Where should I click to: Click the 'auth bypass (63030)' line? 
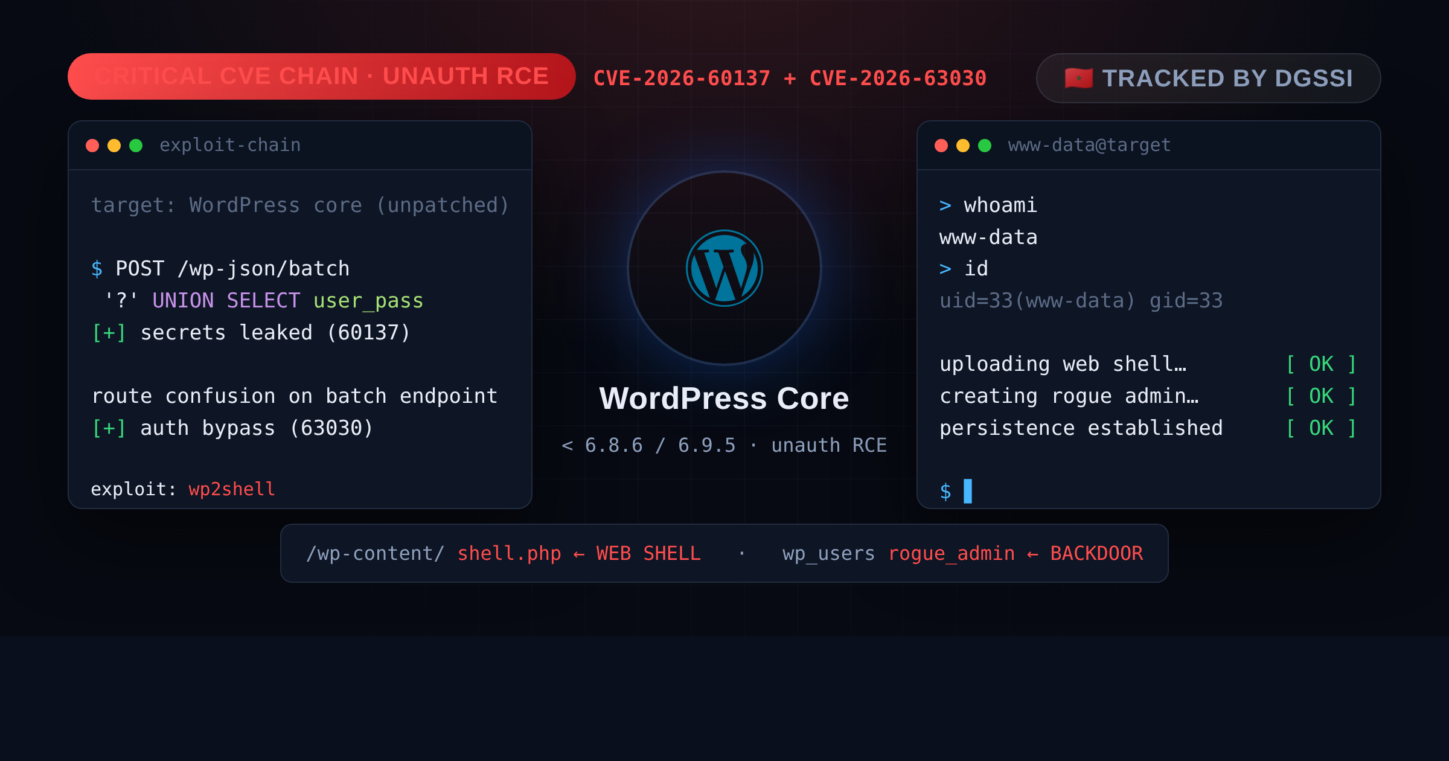(232, 428)
